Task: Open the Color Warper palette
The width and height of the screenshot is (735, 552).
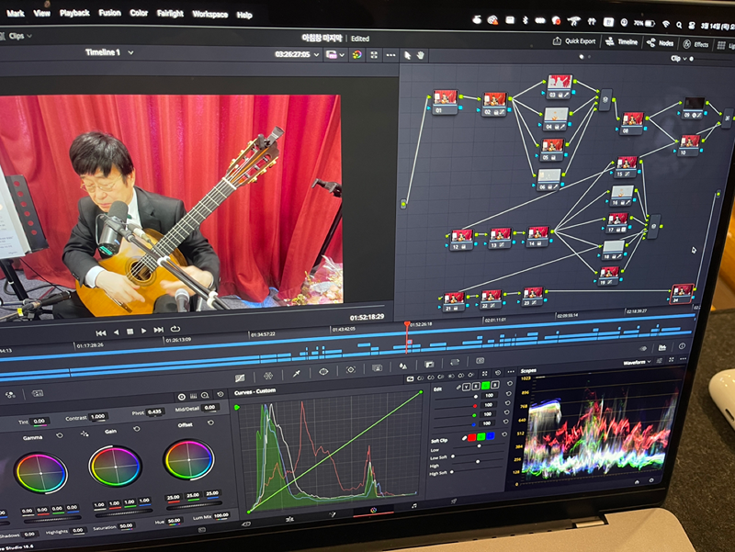Action: (x=268, y=376)
